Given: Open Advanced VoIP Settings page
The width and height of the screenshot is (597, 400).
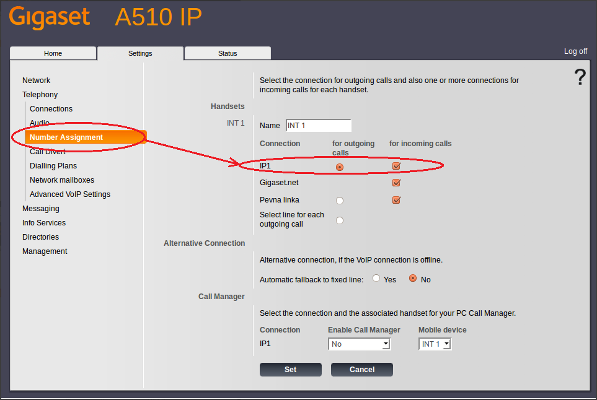Looking at the screenshot, I should click(70, 194).
